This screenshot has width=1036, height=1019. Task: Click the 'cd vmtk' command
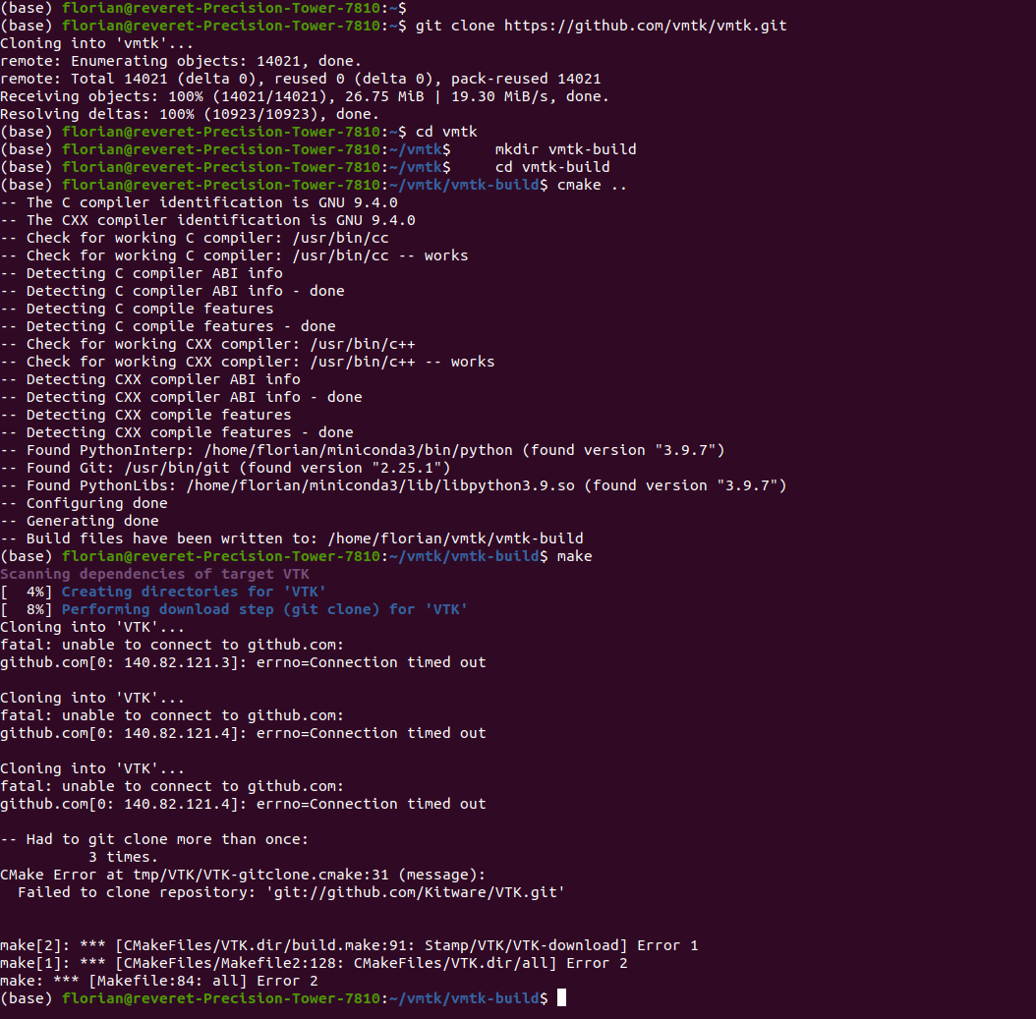tap(446, 132)
